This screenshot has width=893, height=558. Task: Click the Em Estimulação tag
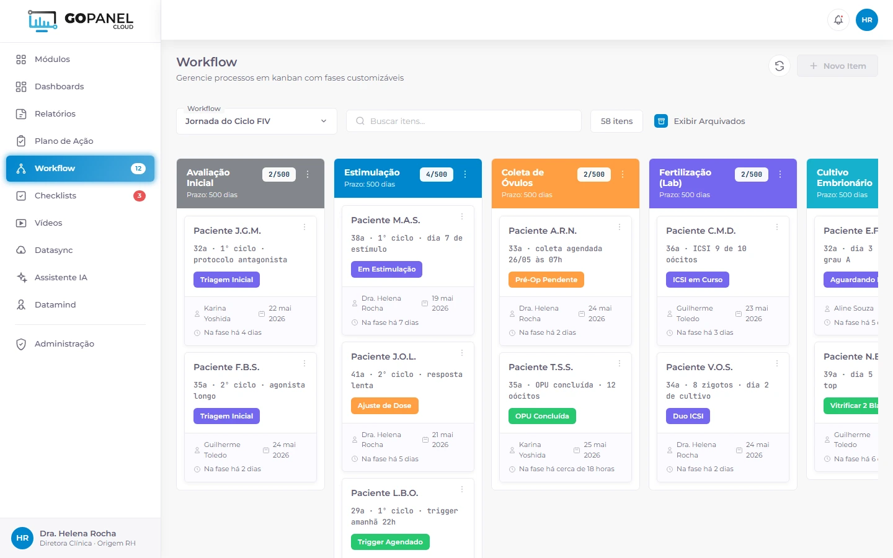[386, 269]
